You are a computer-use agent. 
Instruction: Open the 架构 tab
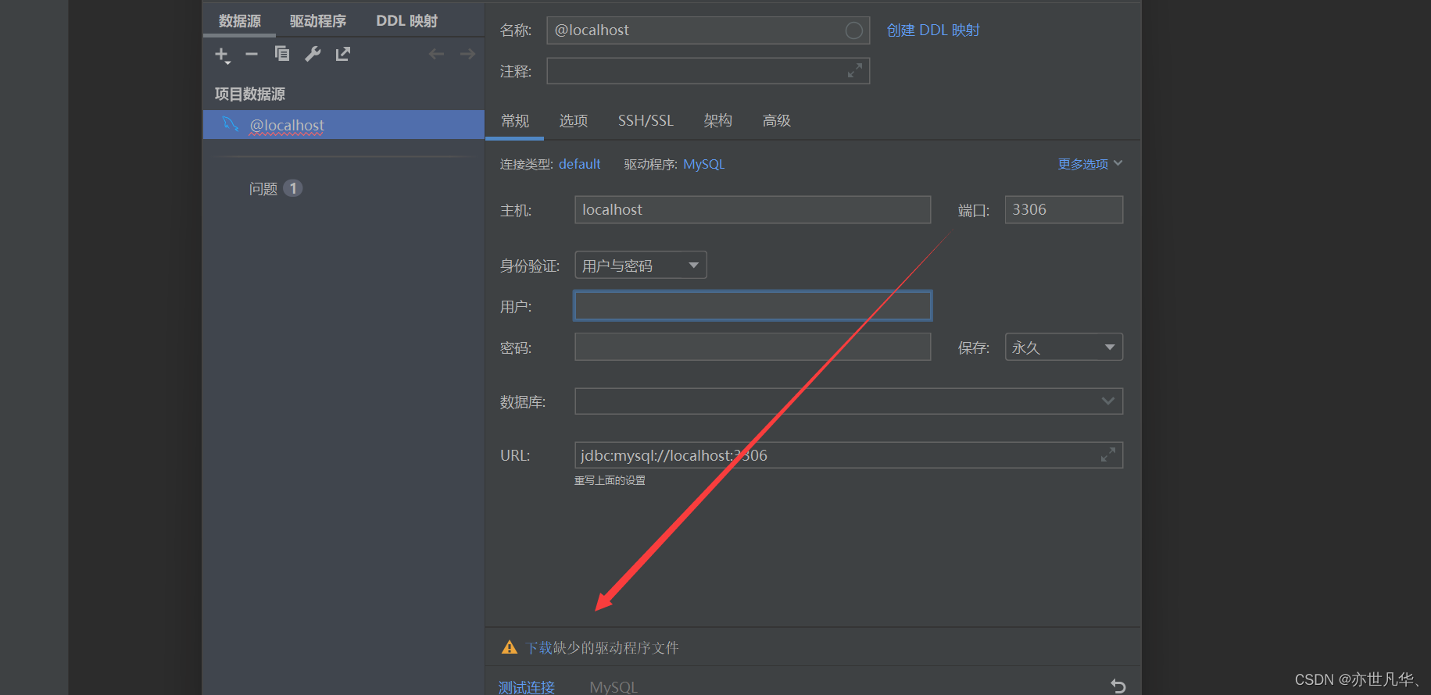pyautogui.click(x=717, y=121)
